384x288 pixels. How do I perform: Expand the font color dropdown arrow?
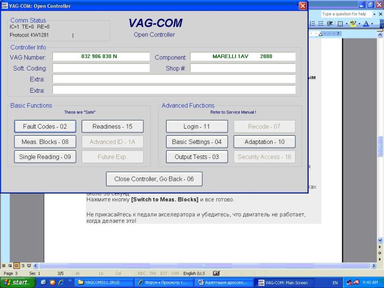pyautogui.click(x=371, y=24)
